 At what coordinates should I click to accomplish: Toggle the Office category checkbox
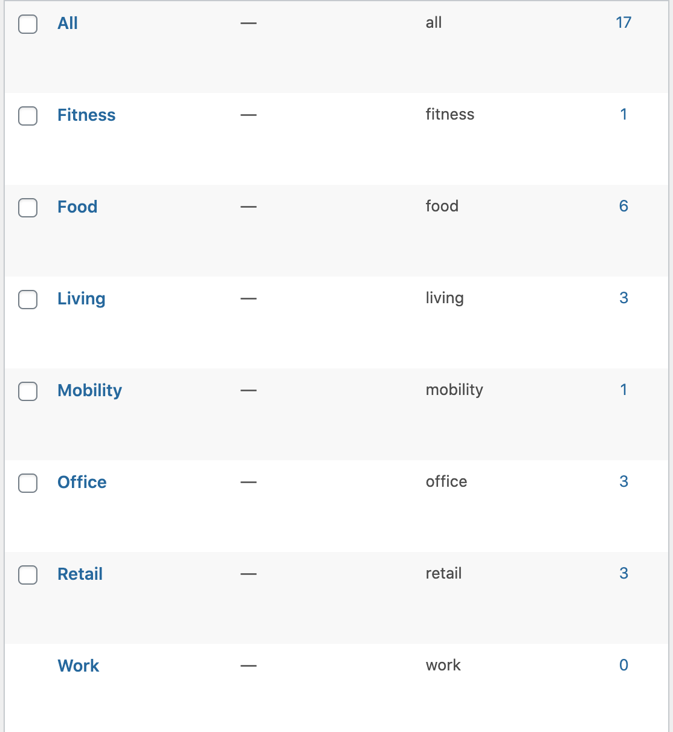28,483
